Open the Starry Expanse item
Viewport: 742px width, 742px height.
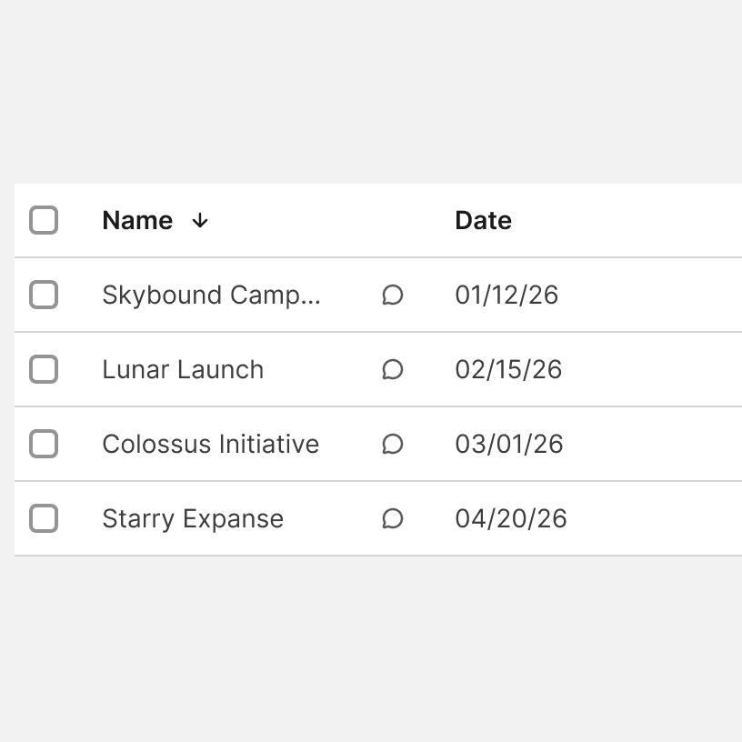[193, 519]
